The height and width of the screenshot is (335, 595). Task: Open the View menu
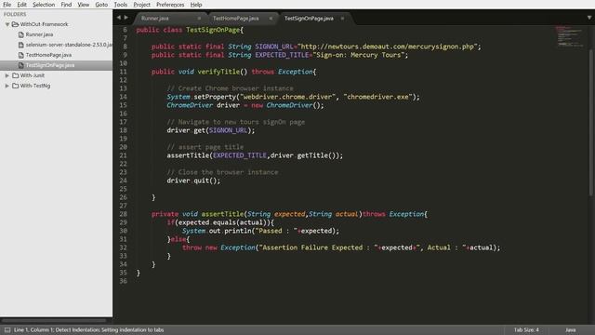pos(83,5)
